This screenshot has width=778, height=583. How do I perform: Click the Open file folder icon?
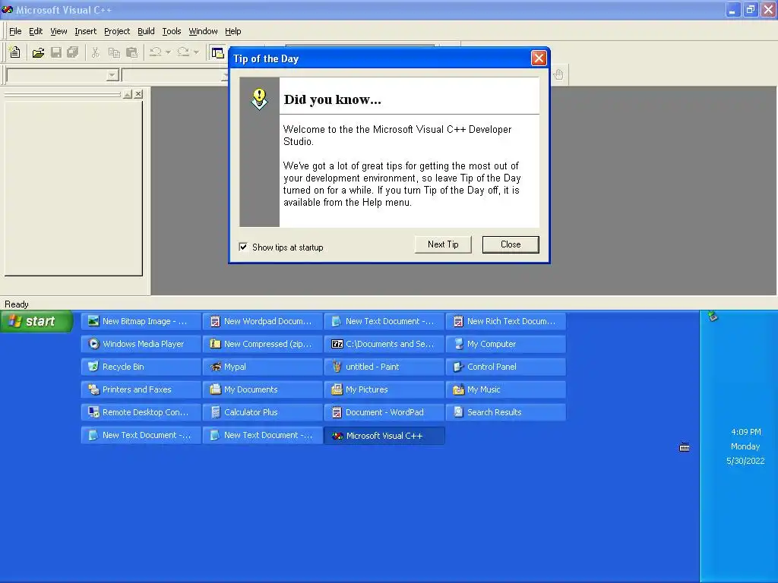[x=38, y=52]
